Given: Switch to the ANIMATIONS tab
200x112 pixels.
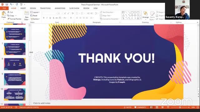Looking at the screenshot, I should (60, 8).
